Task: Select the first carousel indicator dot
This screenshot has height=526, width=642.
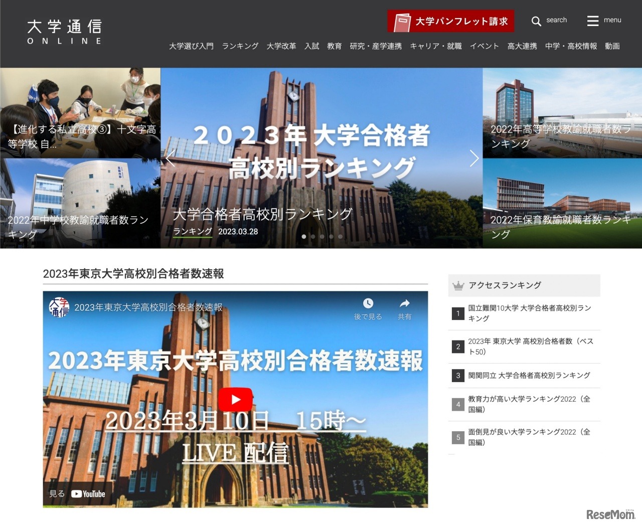Action: [304, 237]
